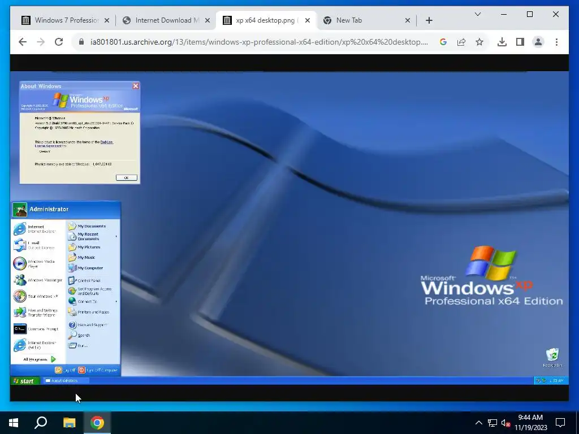The width and height of the screenshot is (579, 434).
Task: Open the Chrome three-dot menu
Action: (x=556, y=42)
